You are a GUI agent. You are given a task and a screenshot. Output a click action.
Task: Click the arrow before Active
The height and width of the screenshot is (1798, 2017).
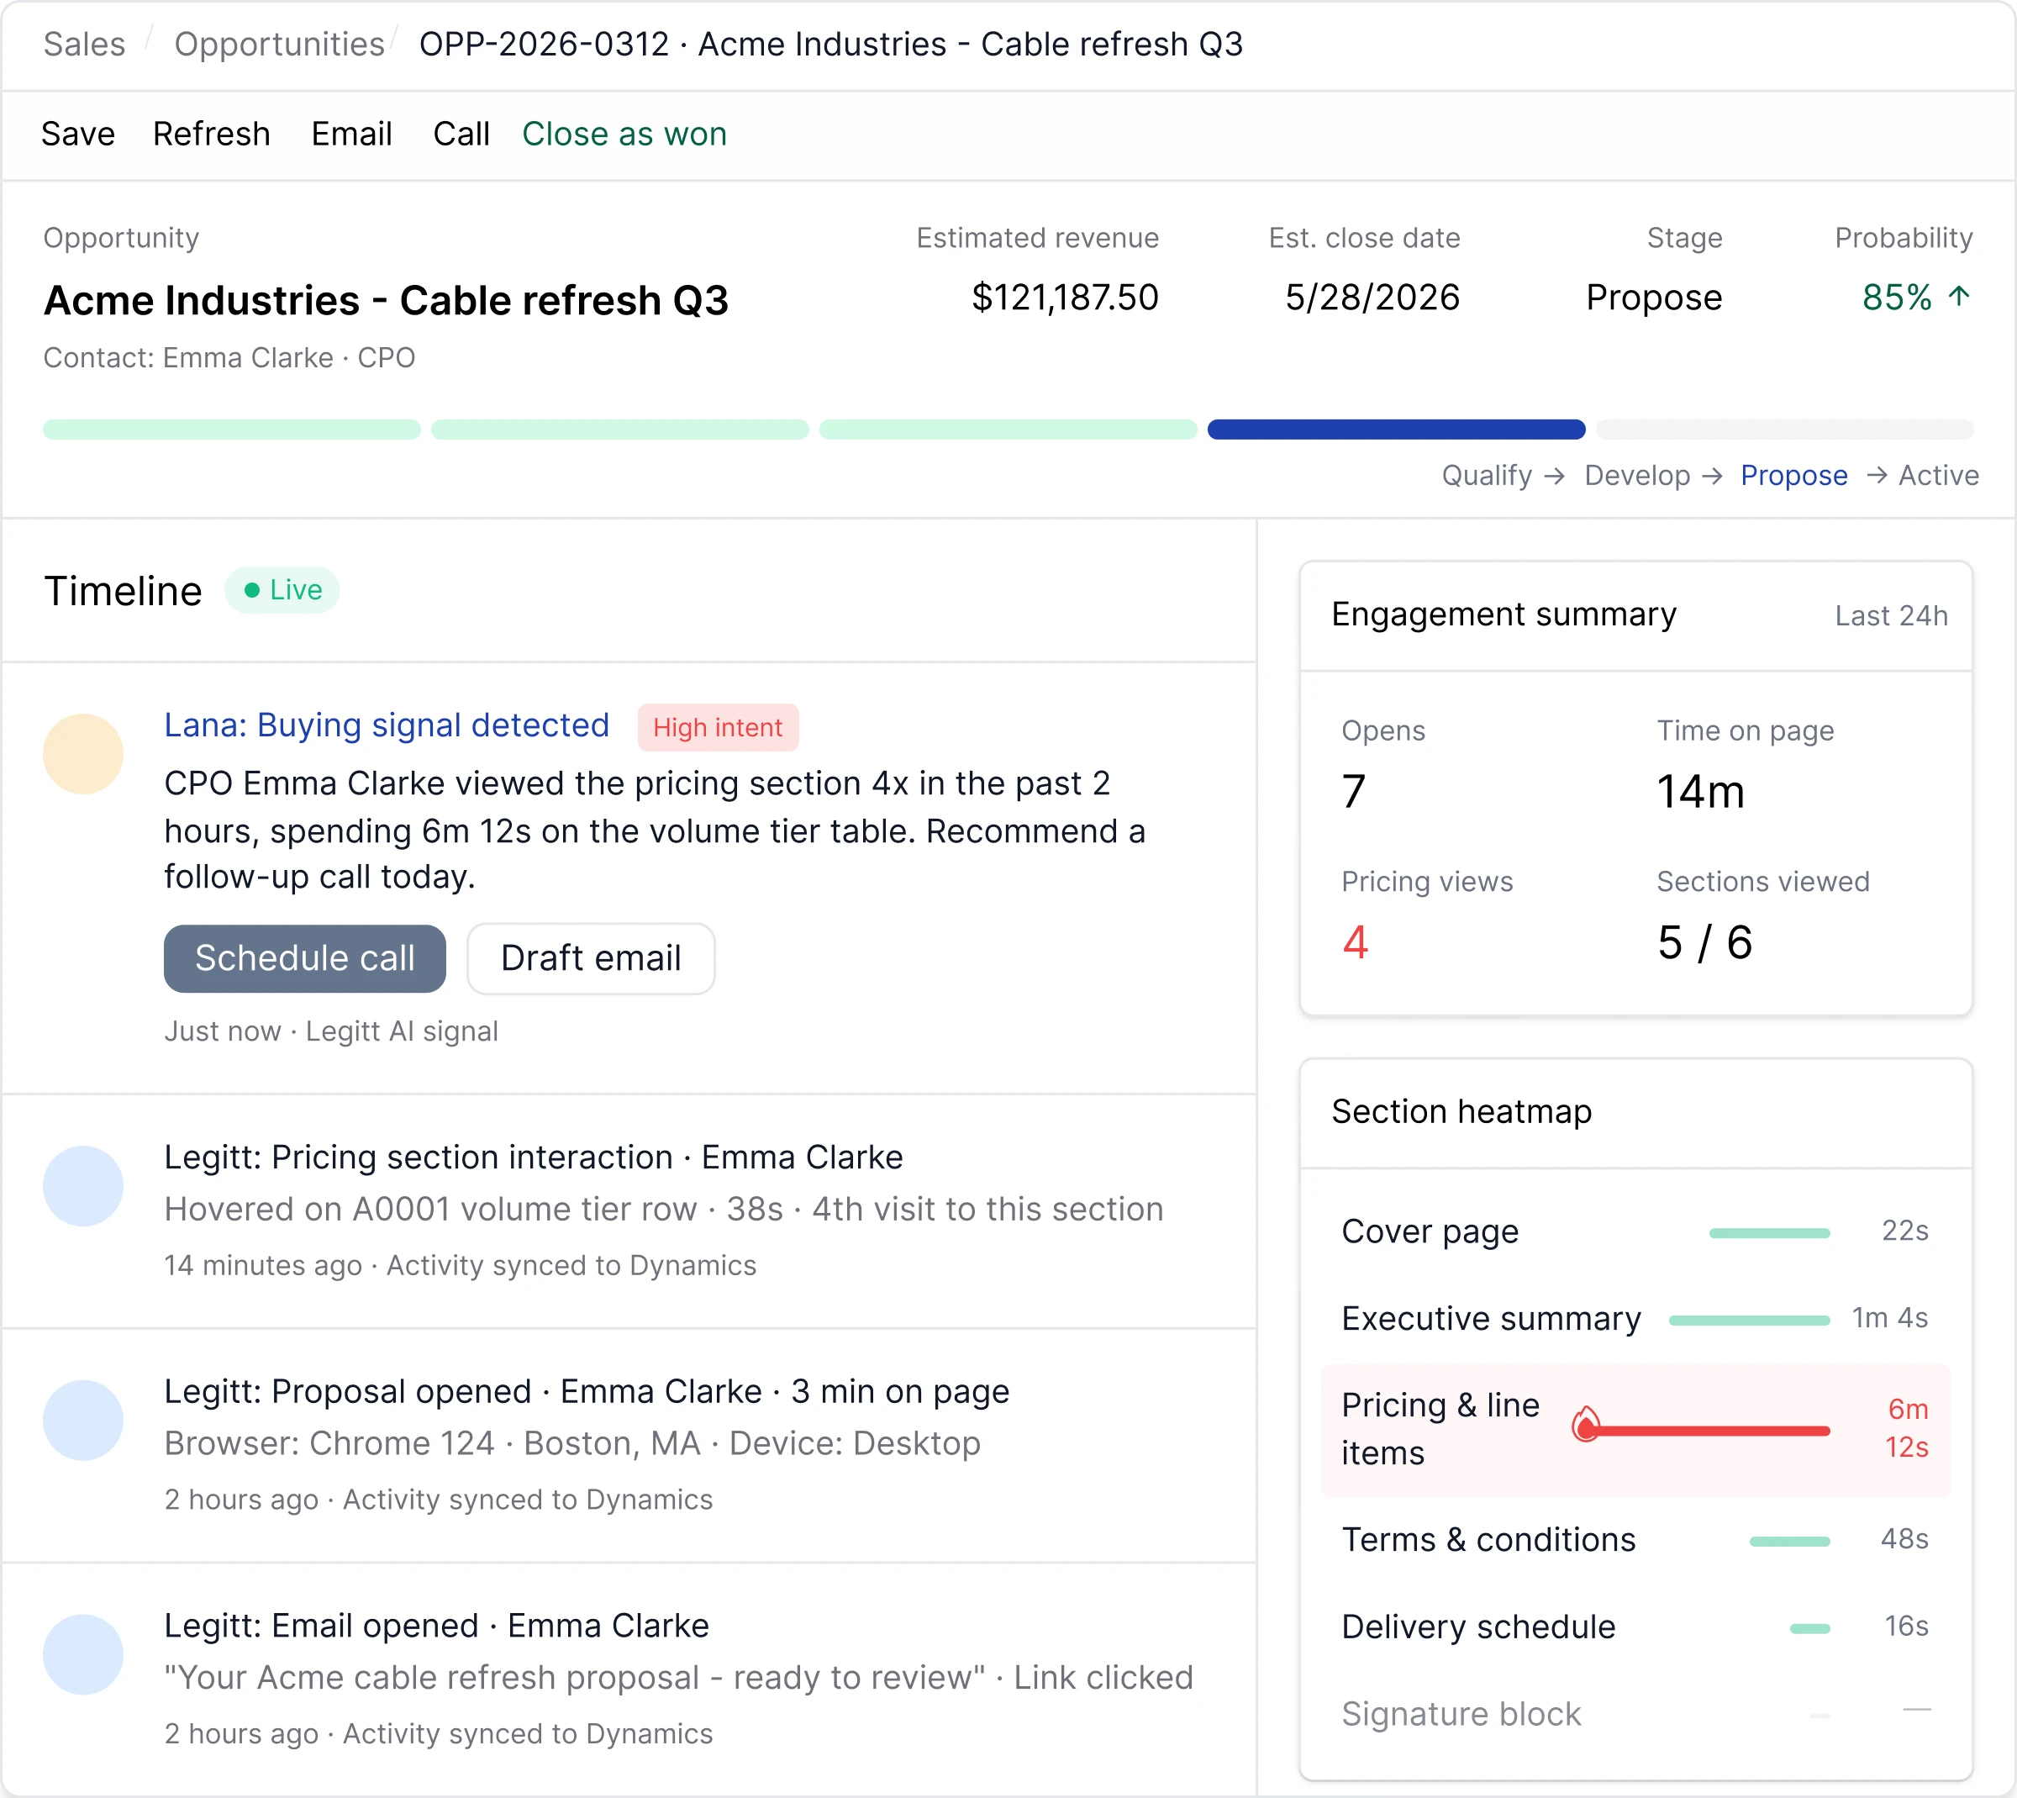click(x=1877, y=476)
